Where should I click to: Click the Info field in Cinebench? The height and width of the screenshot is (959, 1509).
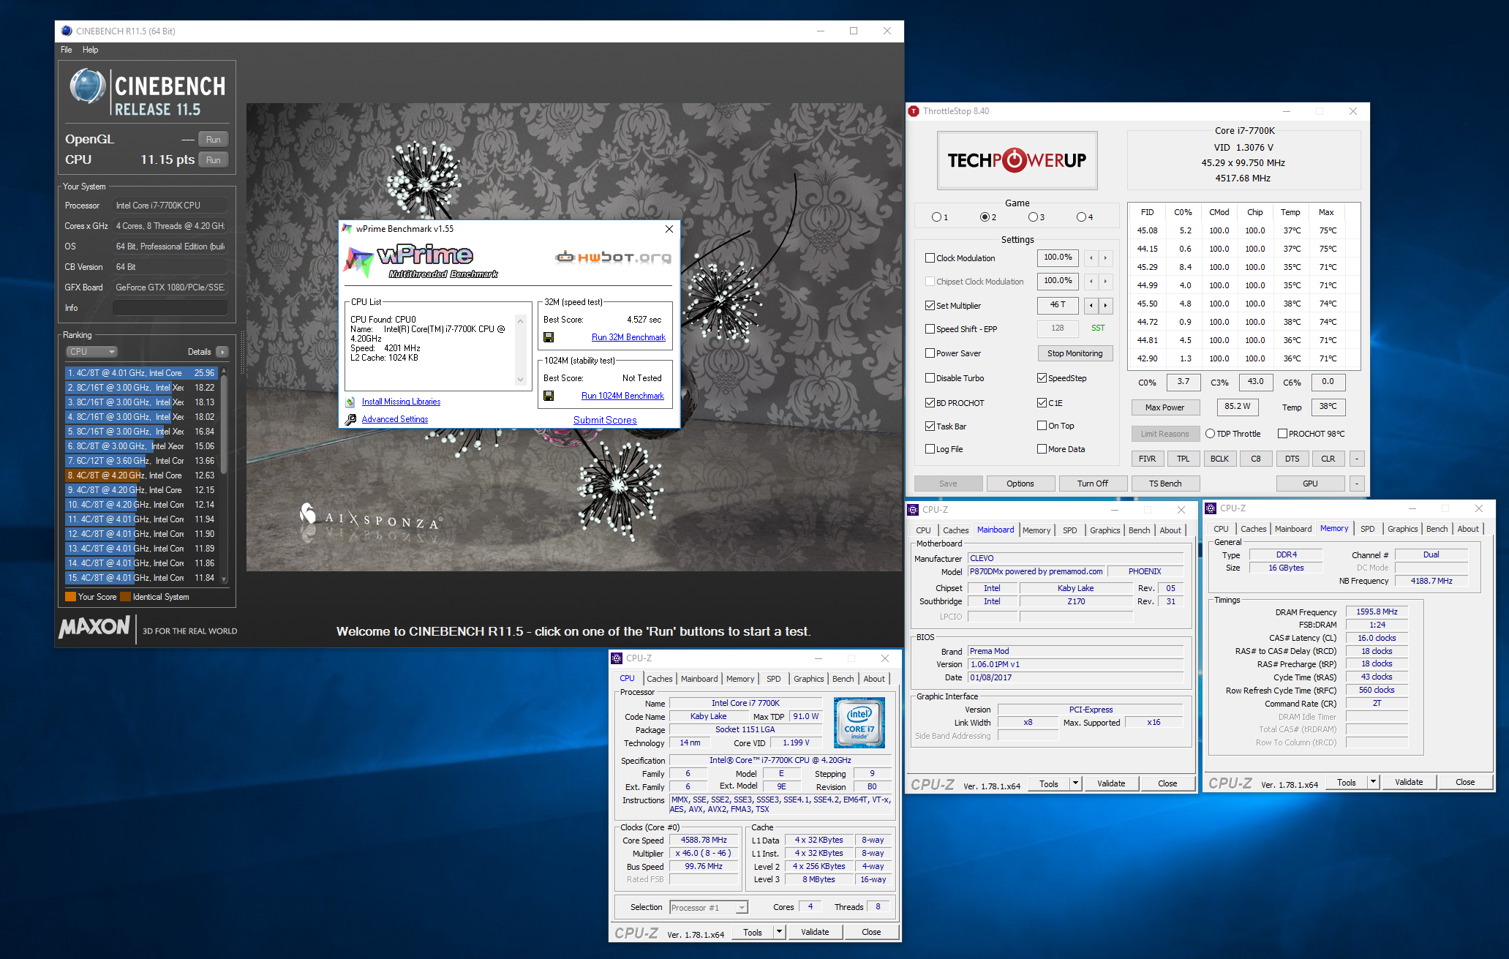tap(170, 308)
